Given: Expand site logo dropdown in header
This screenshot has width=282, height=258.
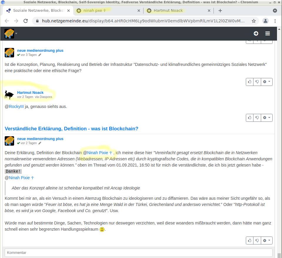Looking at the screenshot, I should pos(16,34).
